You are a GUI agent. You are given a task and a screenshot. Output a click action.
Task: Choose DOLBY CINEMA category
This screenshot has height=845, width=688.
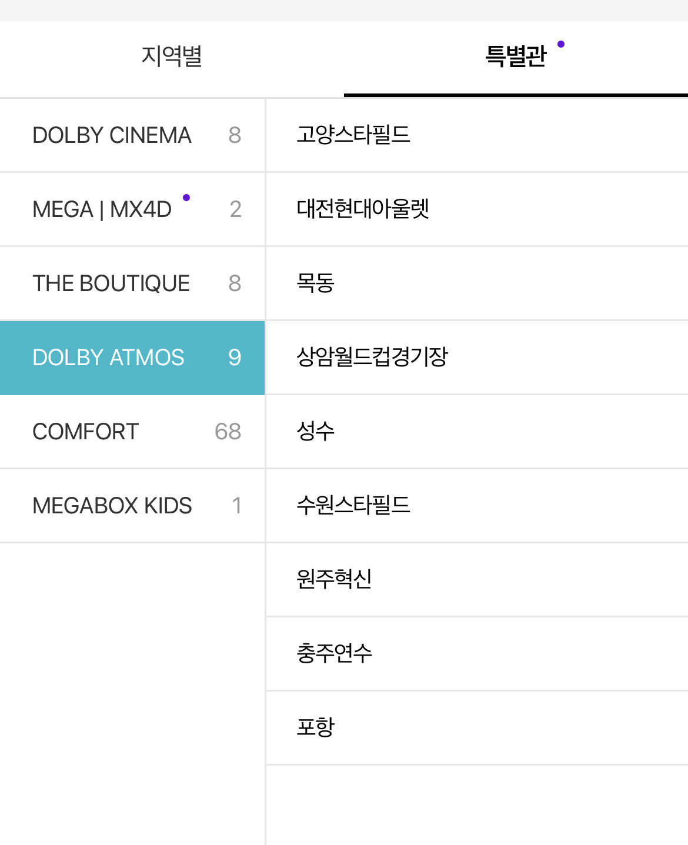pos(112,135)
